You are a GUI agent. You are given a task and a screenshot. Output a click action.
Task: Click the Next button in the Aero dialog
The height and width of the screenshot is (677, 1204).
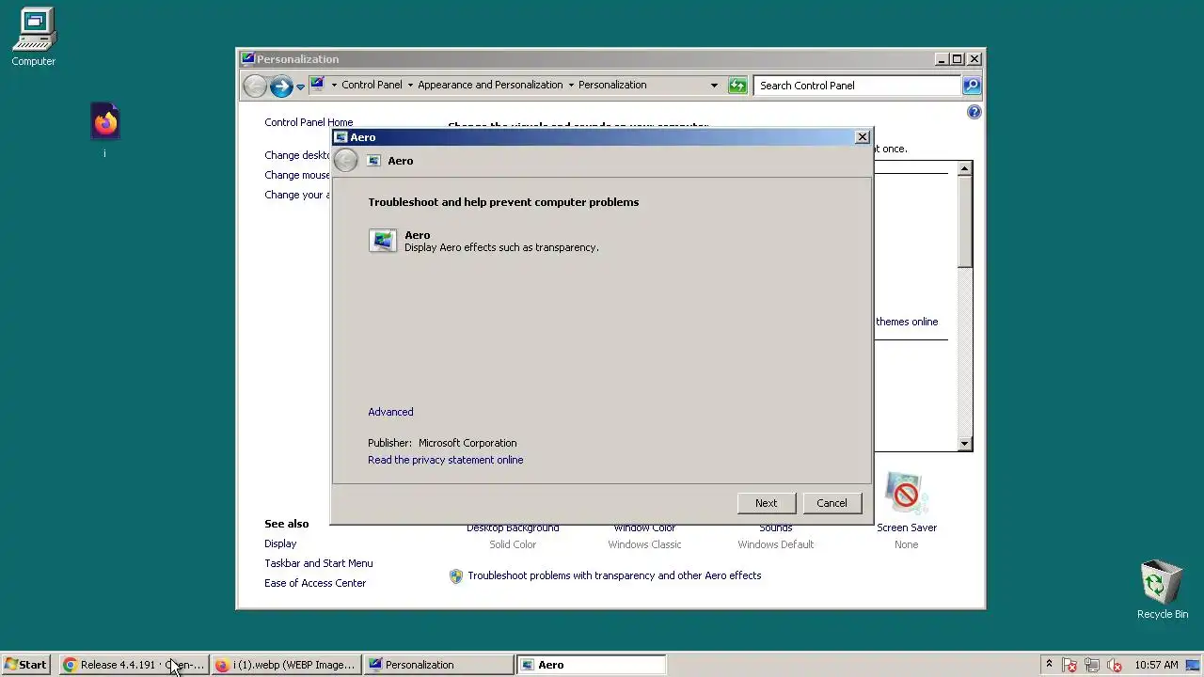coord(767,503)
